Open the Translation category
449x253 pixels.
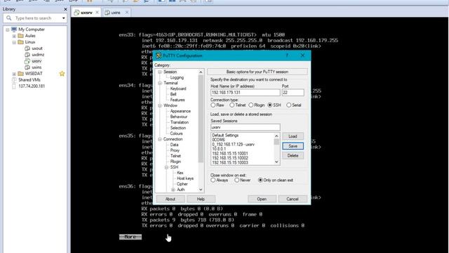coord(180,122)
